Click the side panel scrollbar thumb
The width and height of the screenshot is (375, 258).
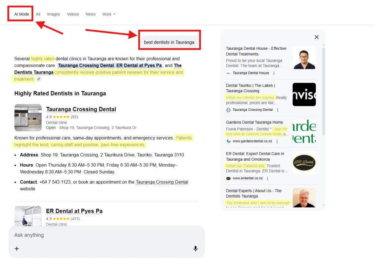pos(324,91)
